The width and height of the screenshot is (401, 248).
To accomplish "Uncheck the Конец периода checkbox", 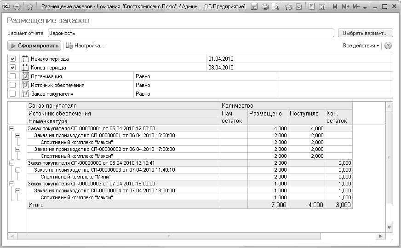I will (x=12, y=67).
